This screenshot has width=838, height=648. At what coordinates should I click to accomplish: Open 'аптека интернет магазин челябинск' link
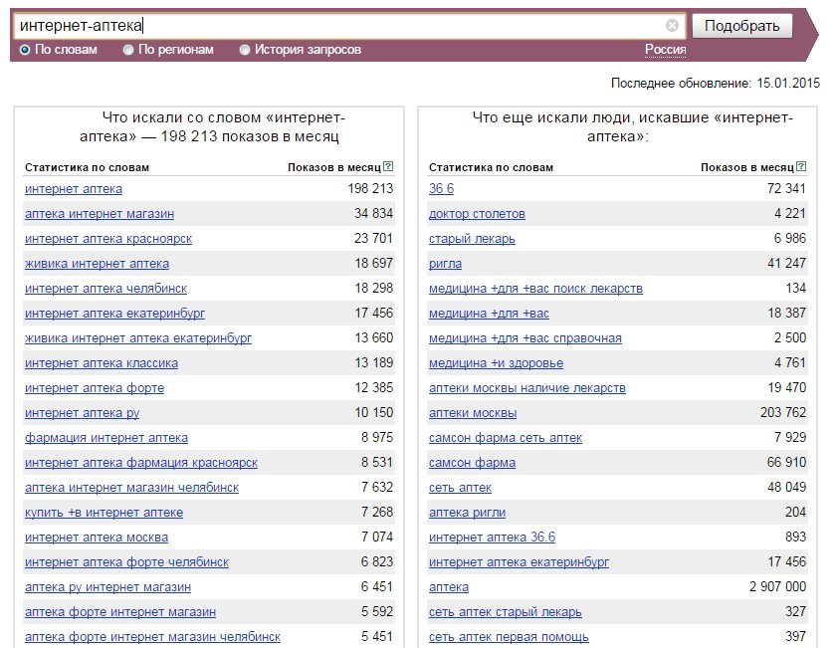[132, 487]
